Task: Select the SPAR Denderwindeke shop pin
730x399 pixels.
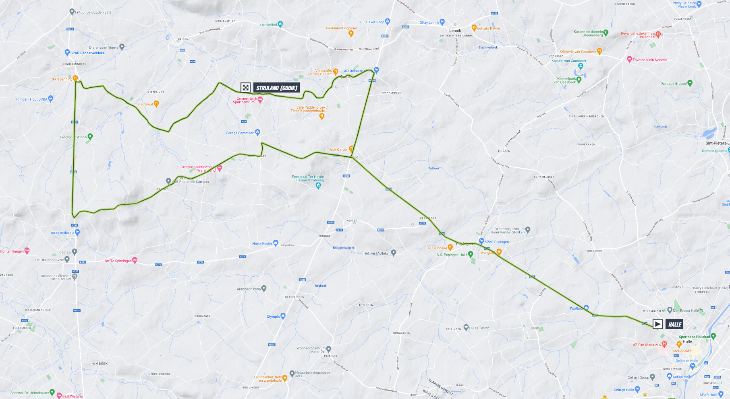Action: pyautogui.click(x=67, y=52)
